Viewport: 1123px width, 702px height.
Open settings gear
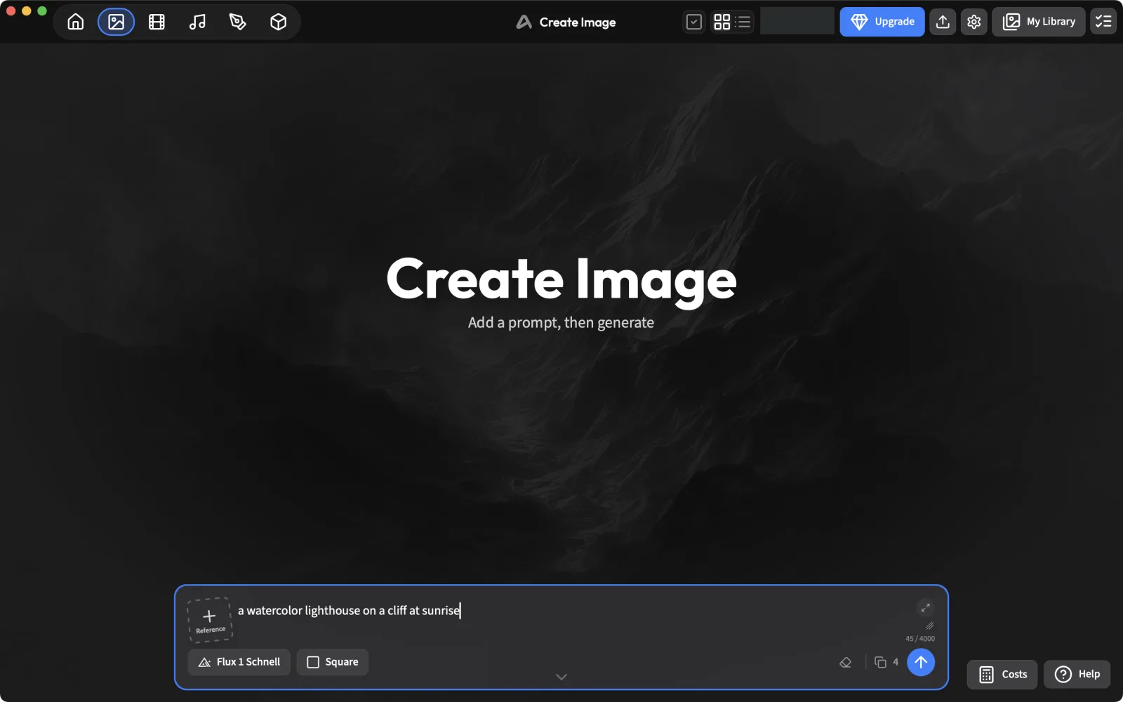[974, 22]
